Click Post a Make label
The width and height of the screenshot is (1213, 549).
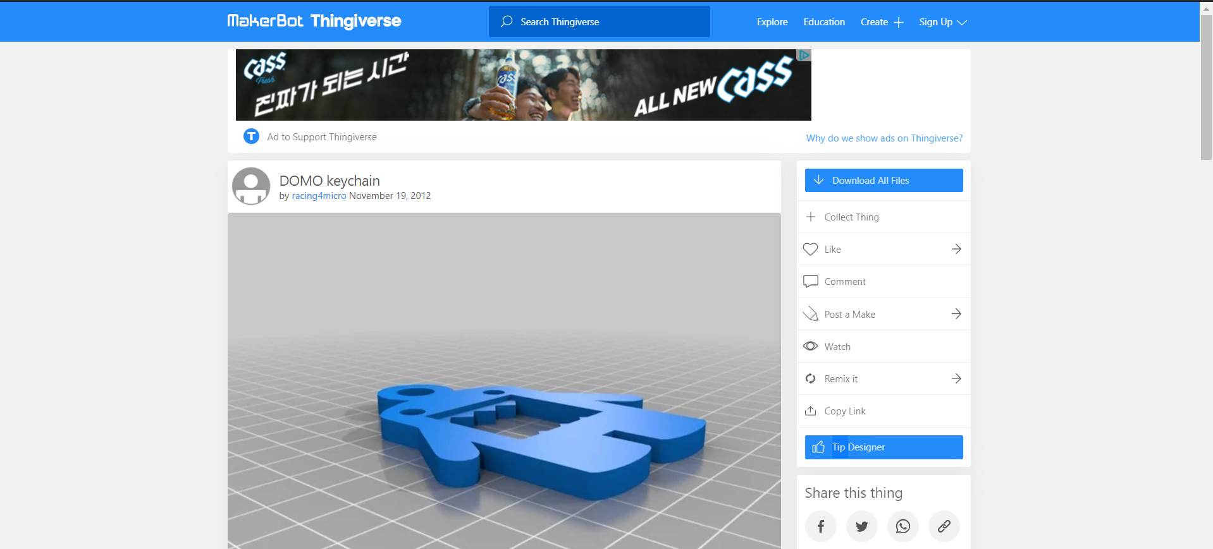pos(849,315)
